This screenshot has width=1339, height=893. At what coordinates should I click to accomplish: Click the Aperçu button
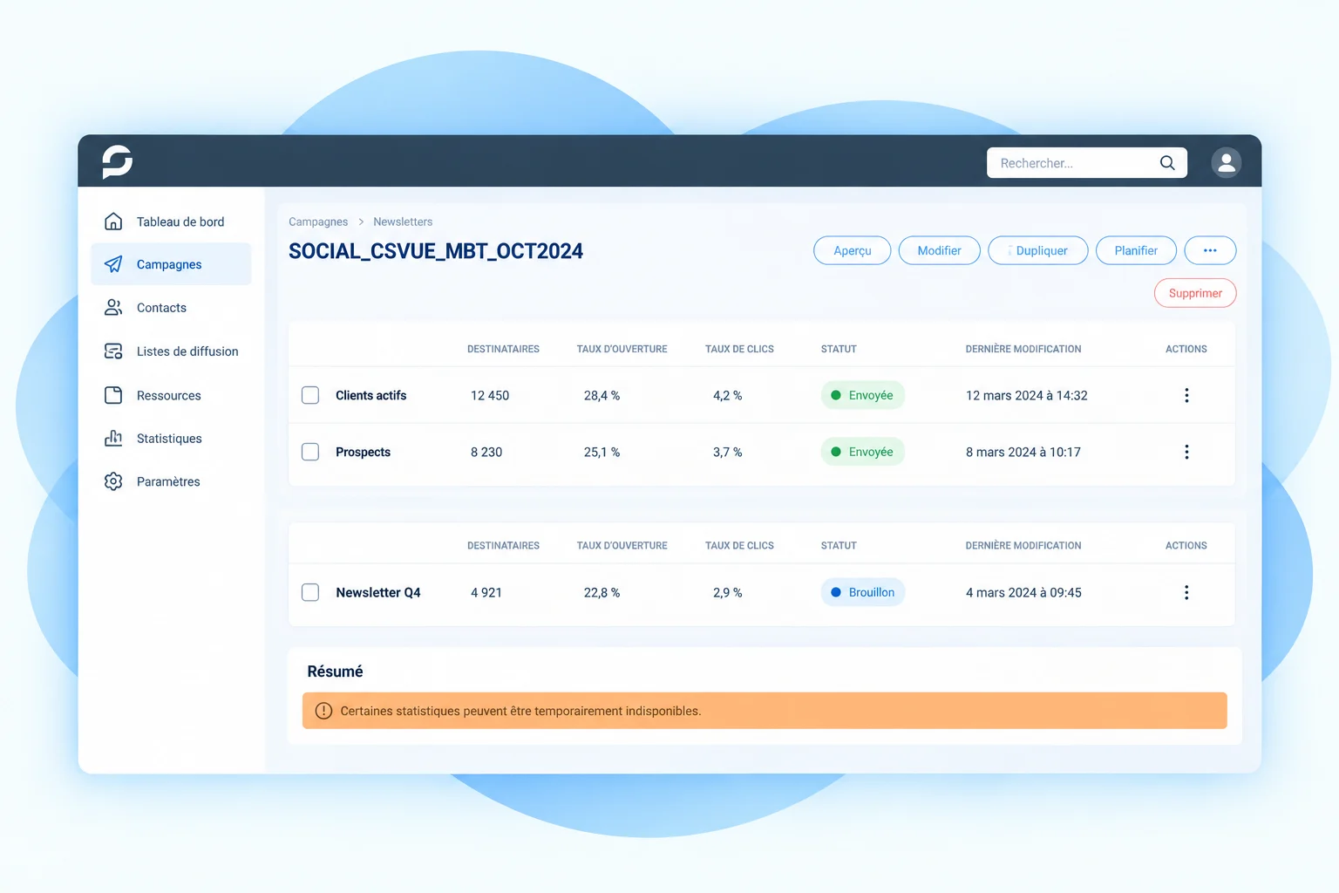coord(852,250)
